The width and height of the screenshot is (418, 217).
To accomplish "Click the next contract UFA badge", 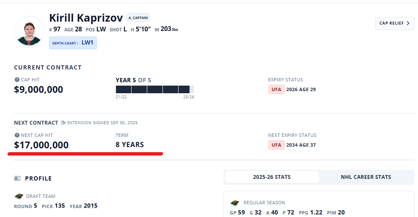I will pyautogui.click(x=276, y=145).
